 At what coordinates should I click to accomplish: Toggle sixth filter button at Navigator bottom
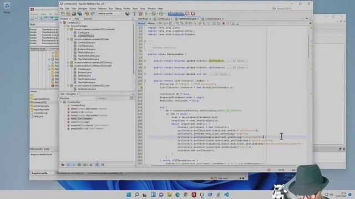pos(91,165)
